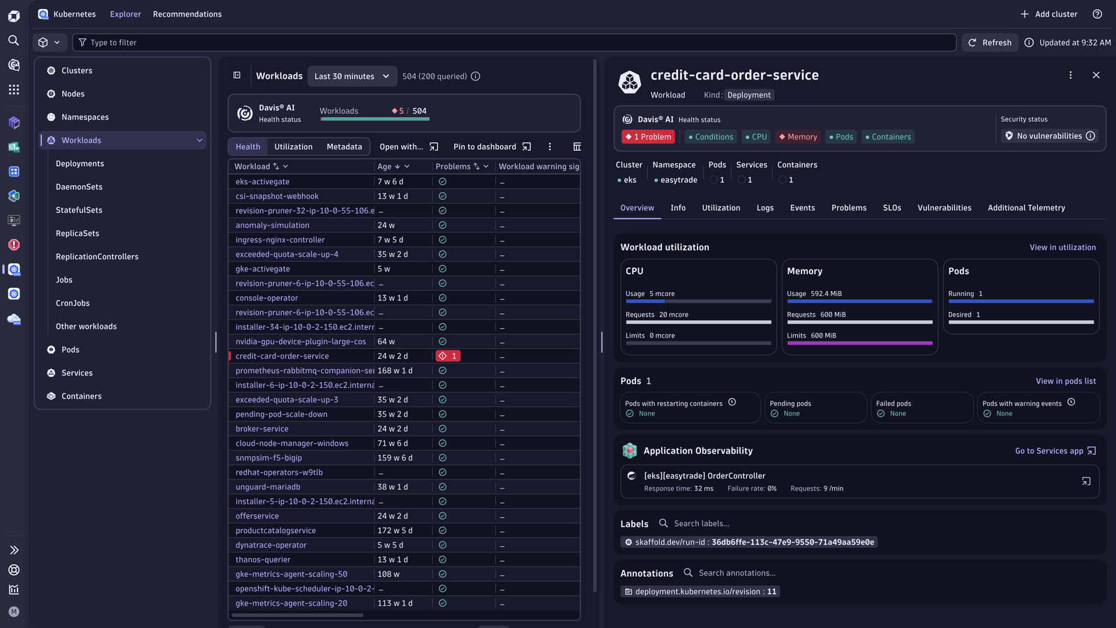Collapse the Workloads tree section chevron
The height and width of the screenshot is (628, 1116).
tap(199, 140)
